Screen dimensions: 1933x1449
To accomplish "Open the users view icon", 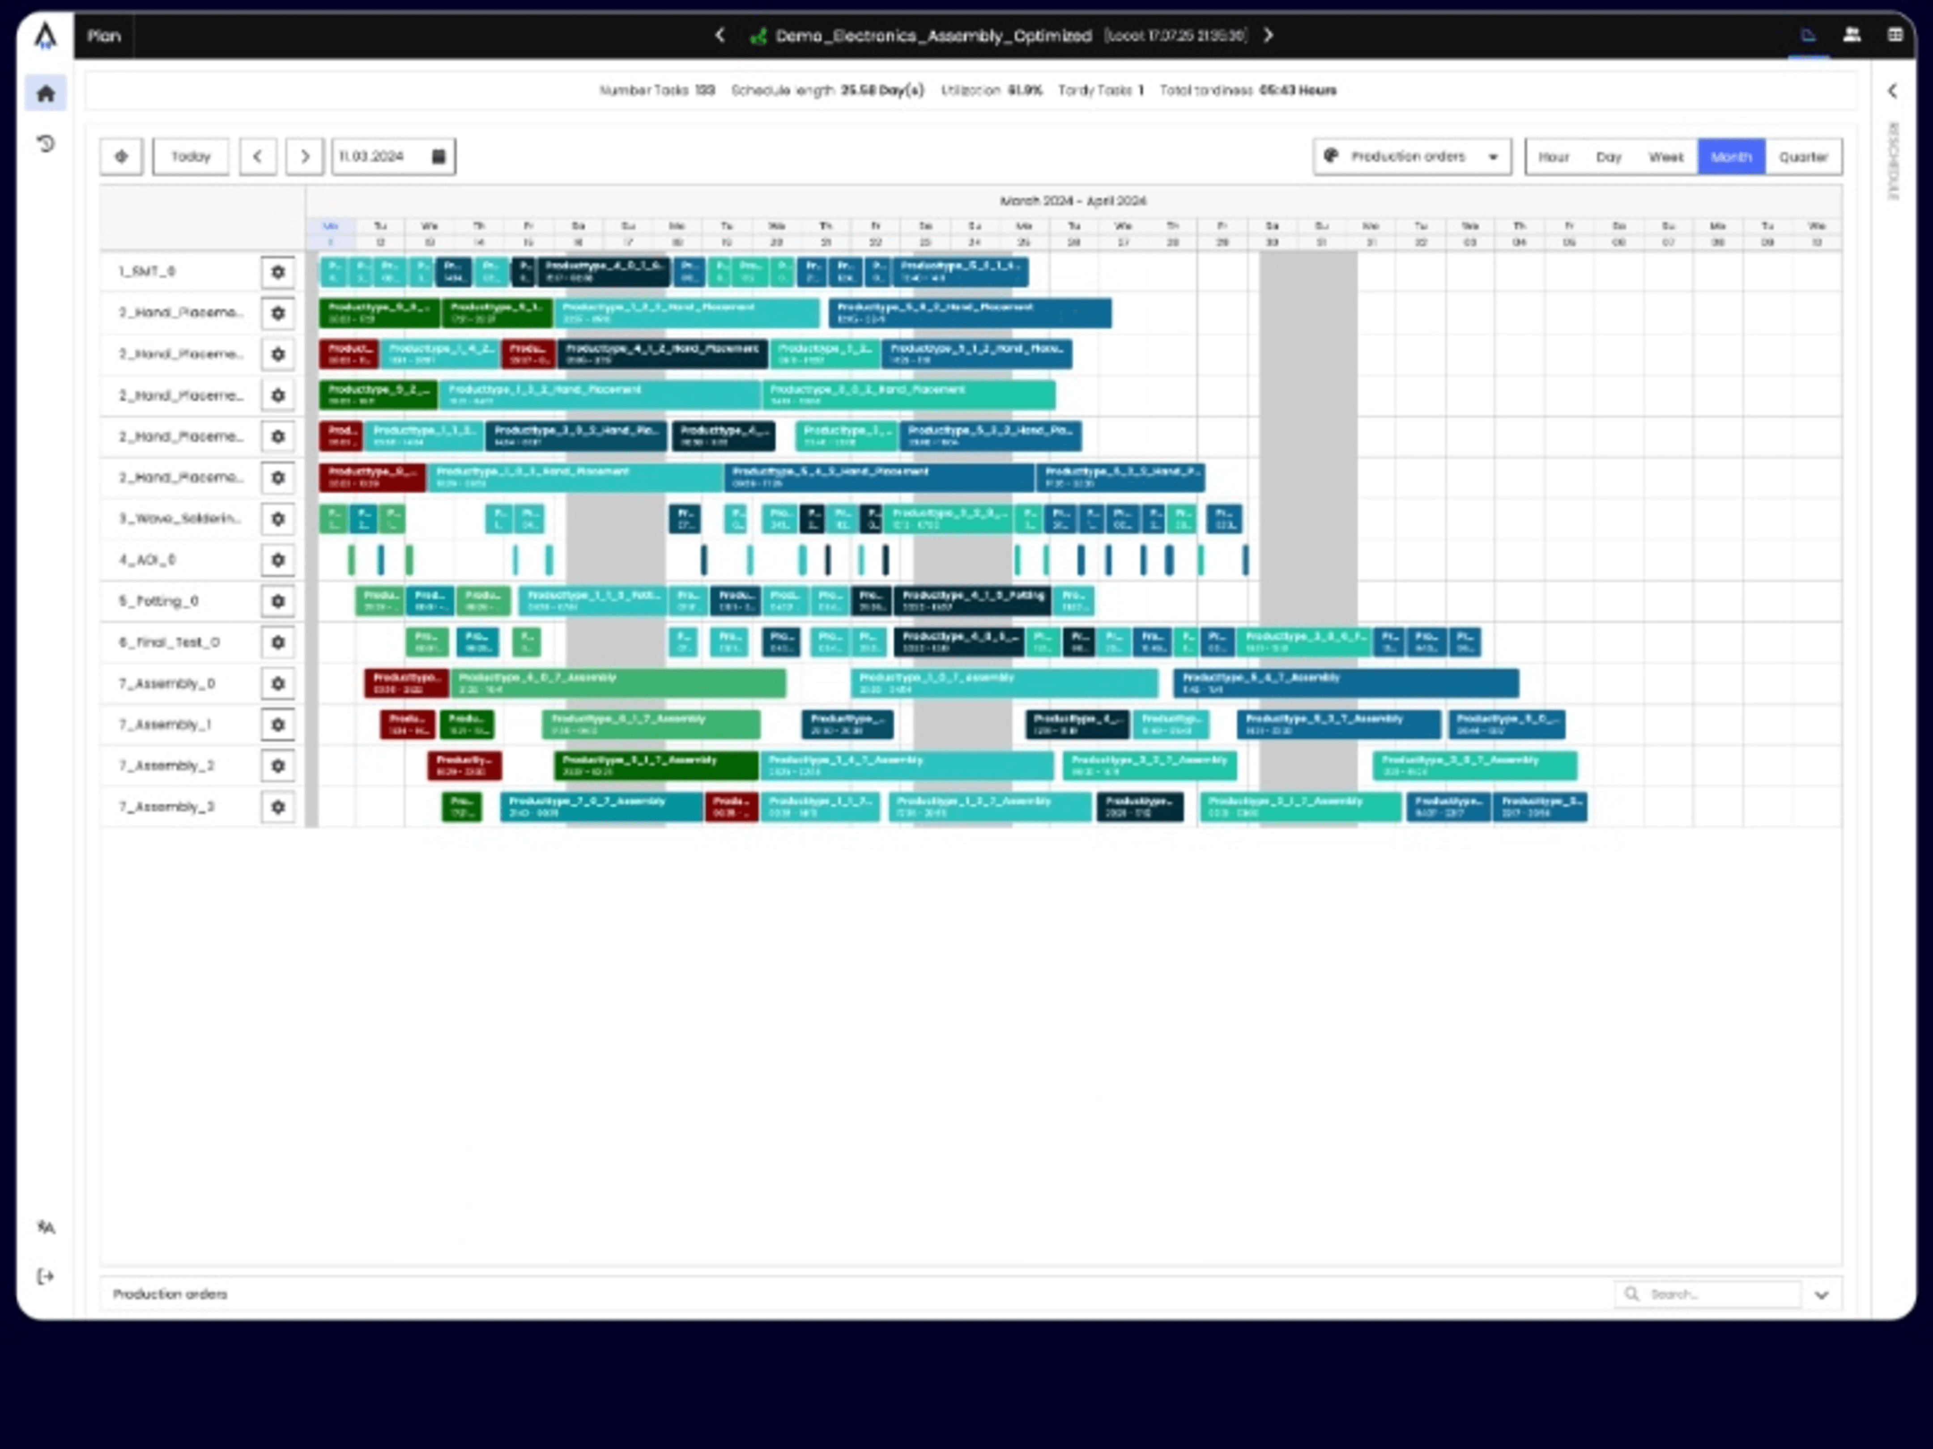I will tap(1851, 35).
